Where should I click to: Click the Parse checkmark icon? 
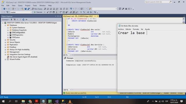[x=48, y=12]
